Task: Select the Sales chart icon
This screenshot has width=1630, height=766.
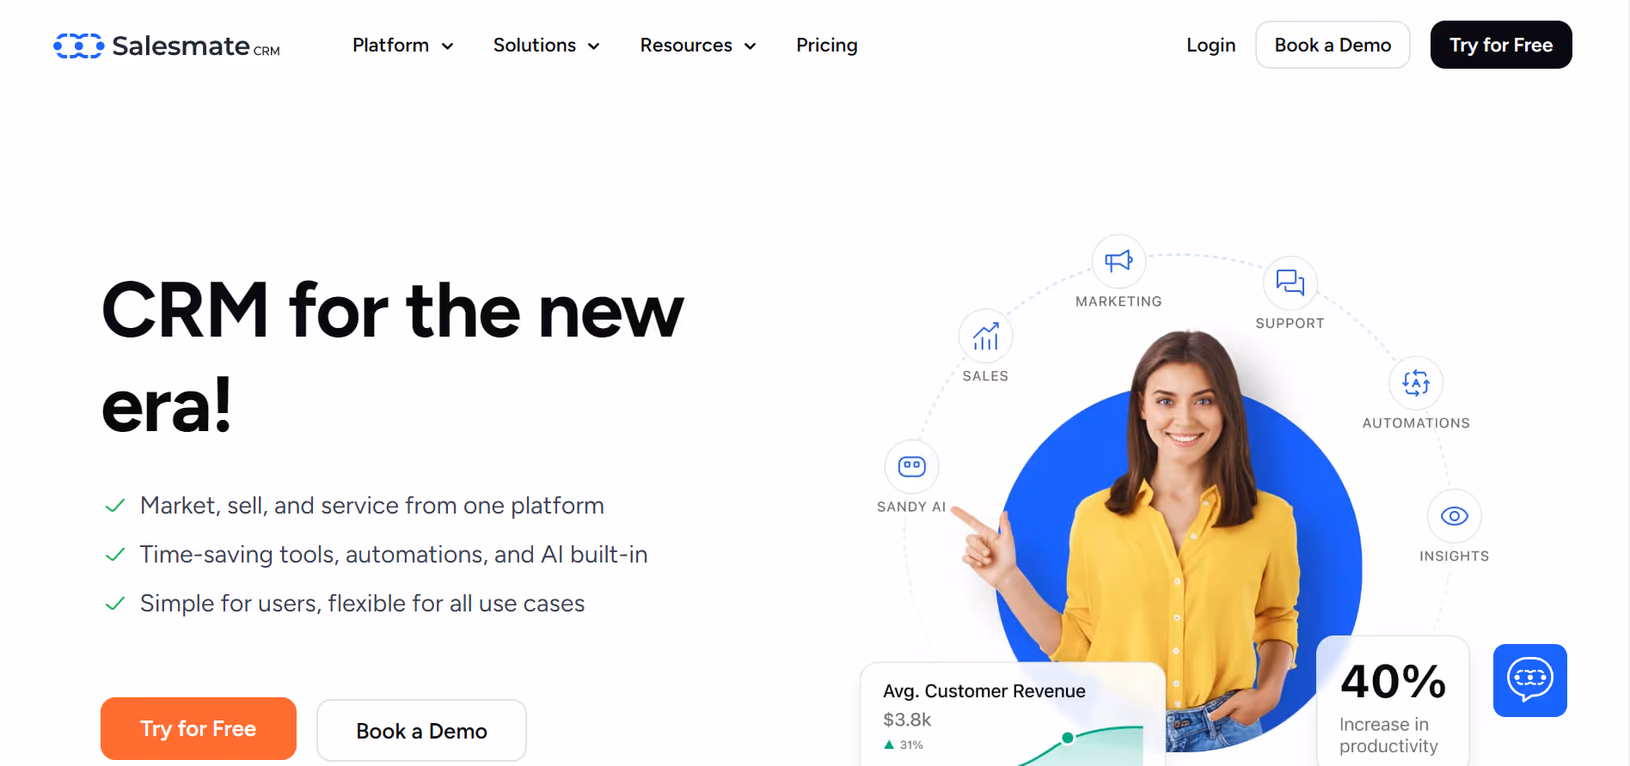Action: pos(985,336)
